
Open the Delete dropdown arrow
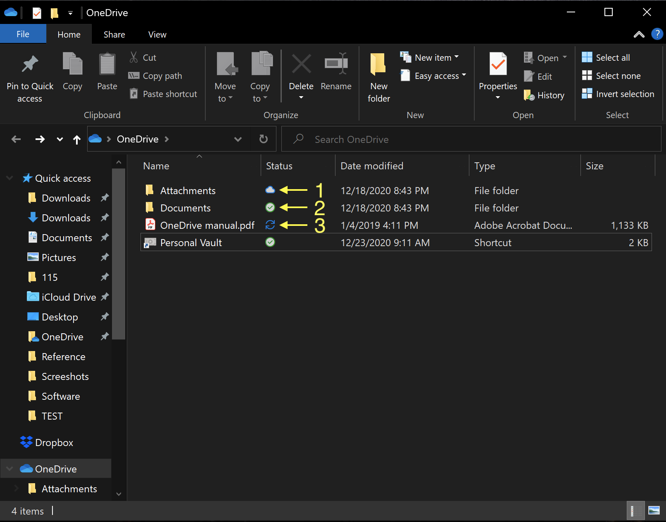(x=301, y=98)
